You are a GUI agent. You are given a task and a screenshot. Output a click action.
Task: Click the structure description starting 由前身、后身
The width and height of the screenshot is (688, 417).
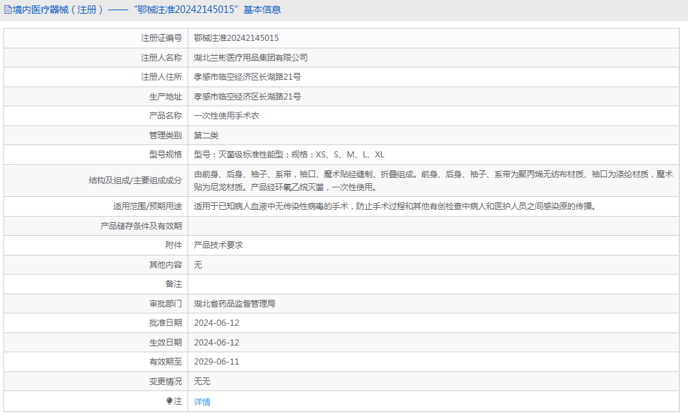point(433,181)
